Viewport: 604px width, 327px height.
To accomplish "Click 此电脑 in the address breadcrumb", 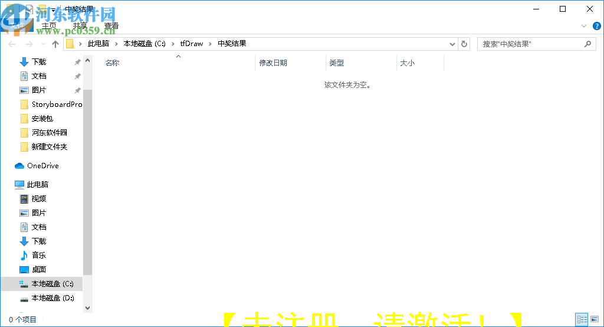I will click(x=99, y=44).
